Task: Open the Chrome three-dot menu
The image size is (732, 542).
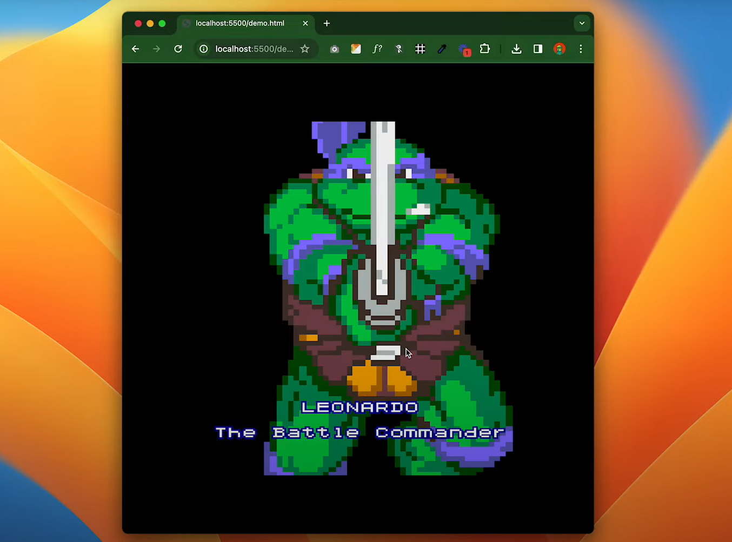Action: (x=581, y=49)
